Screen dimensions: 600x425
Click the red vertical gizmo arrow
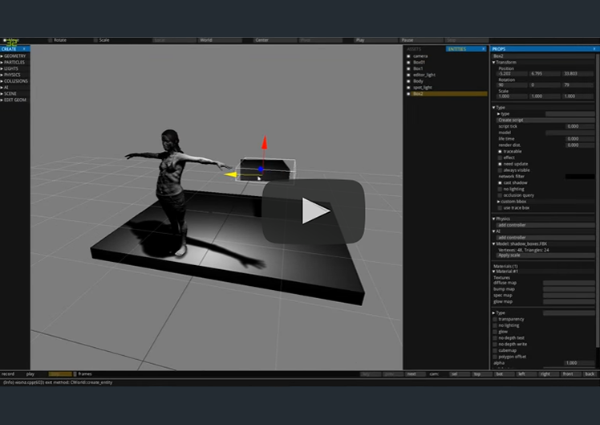coord(264,142)
